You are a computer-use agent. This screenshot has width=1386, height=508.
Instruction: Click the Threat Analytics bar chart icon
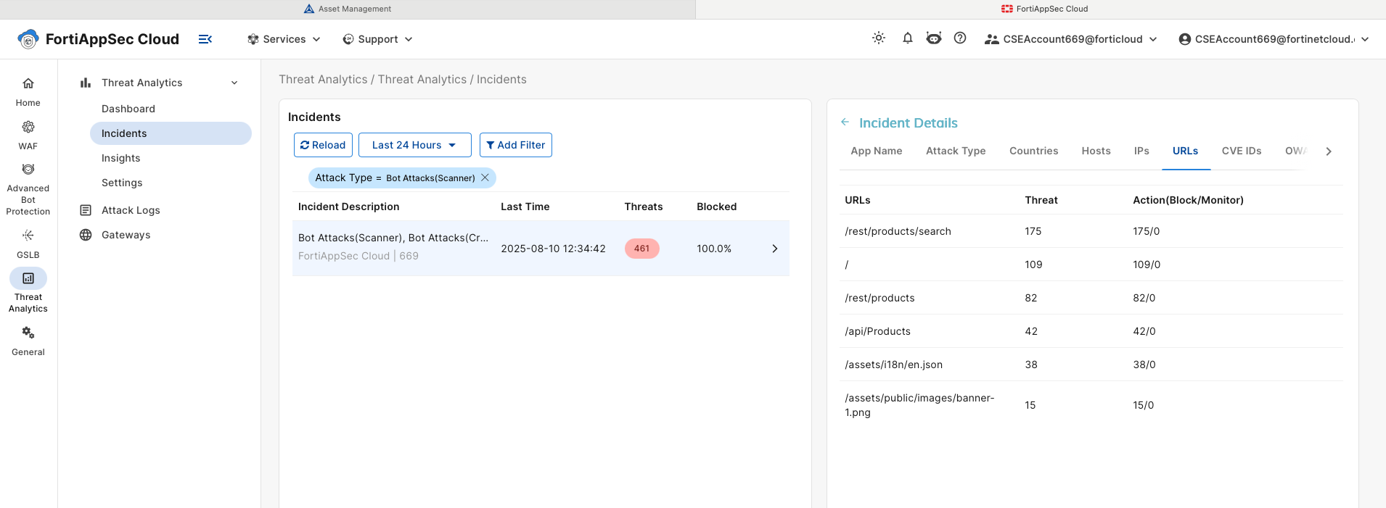click(x=86, y=83)
